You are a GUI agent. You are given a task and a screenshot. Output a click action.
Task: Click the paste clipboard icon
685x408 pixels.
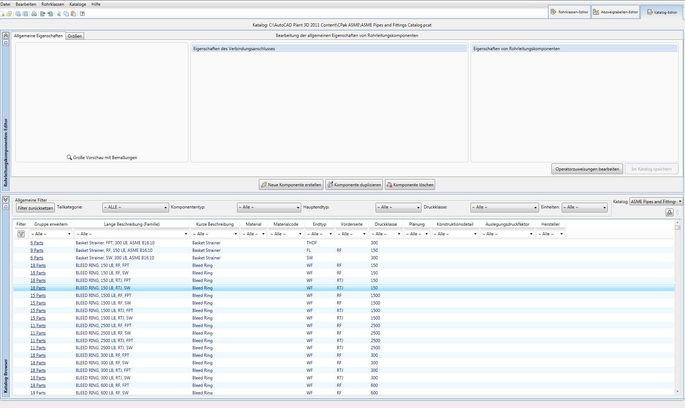(x=73, y=14)
